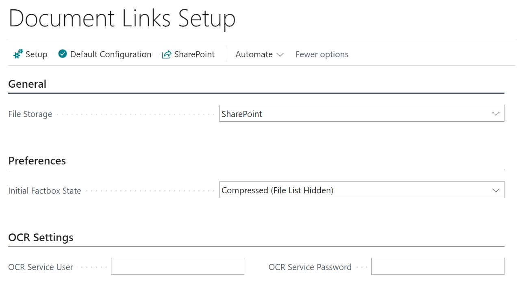Collapse the OCR Settings section

pos(40,238)
